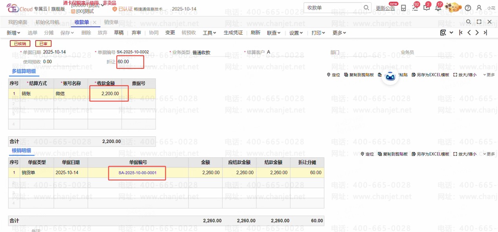Click the tab bar search magnifier icon
Screen dimensions: 498x232
tap(468, 22)
